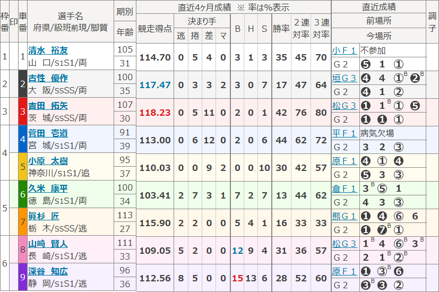Click the orange car number 7 badge

click(23, 222)
